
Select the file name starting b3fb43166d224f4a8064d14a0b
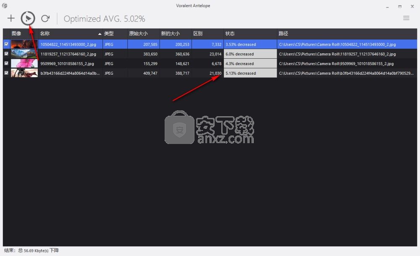(70, 73)
